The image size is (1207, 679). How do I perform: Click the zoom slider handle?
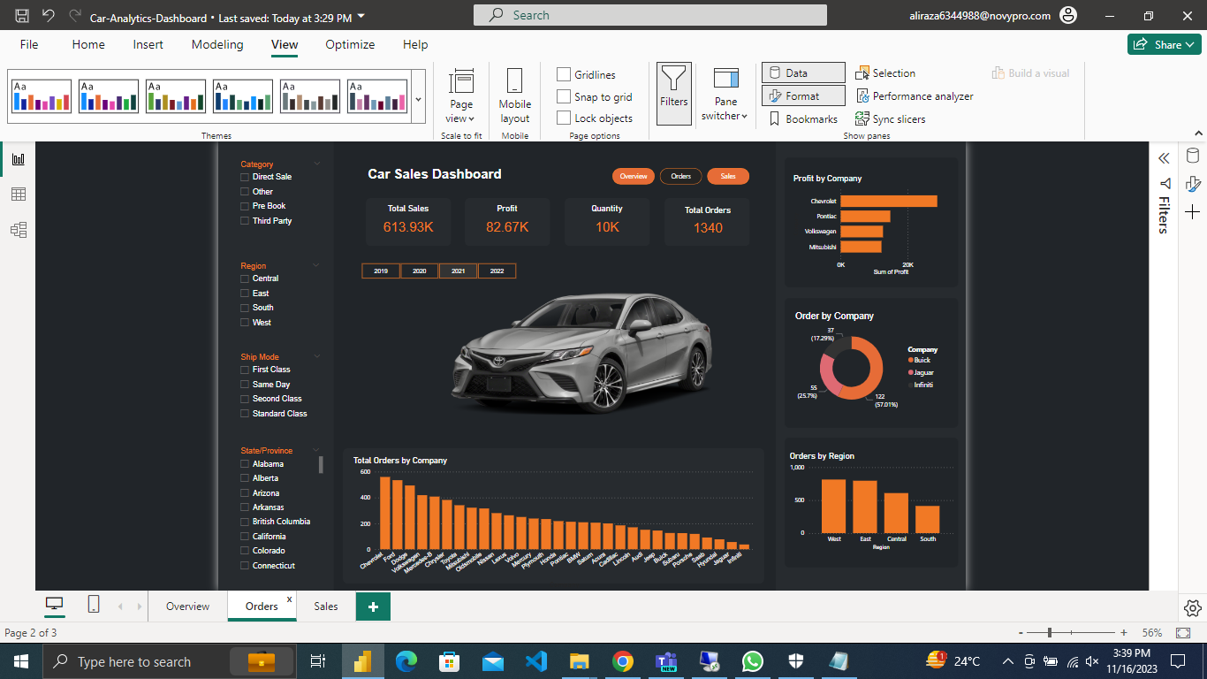click(x=1050, y=633)
